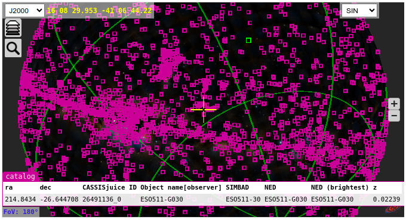The height and width of the screenshot is (220, 406).
Task: Open the ESO511-30 SIMBAD entry
Action: (243, 199)
